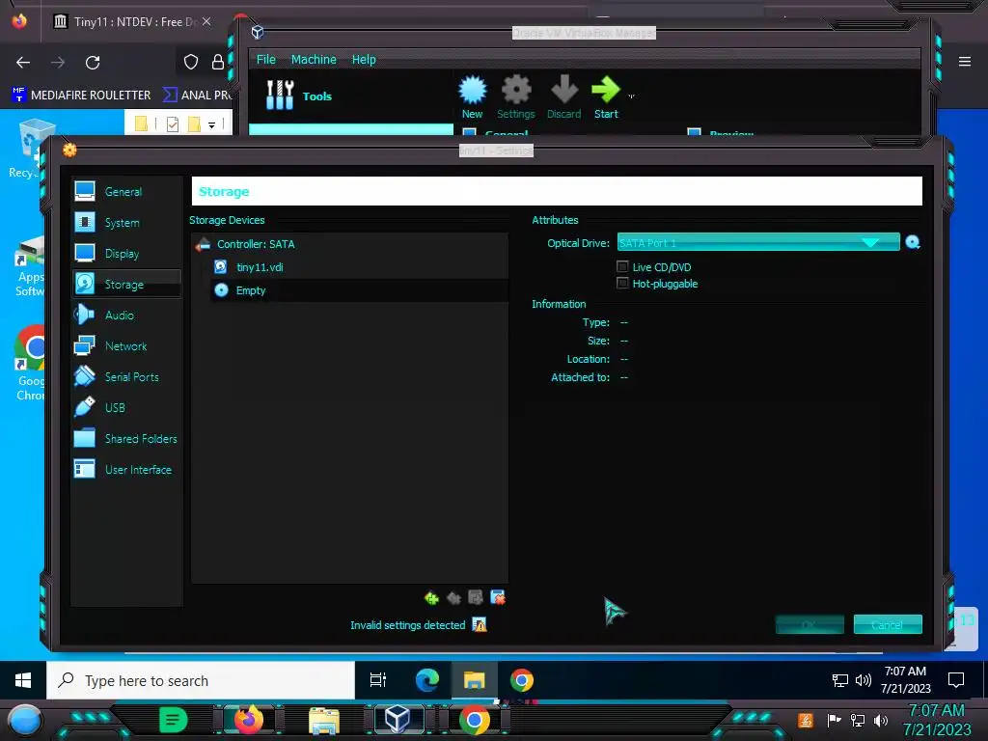Click the inner Windows Start button
Image resolution: width=988 pixels, height=741 pixels.
pyautogui.click(x=23, y=680)
